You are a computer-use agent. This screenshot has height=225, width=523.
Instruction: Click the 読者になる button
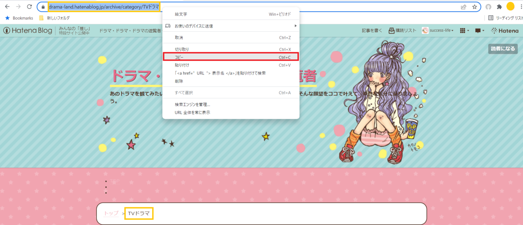coord(503,49)
